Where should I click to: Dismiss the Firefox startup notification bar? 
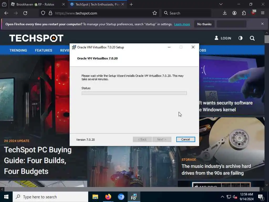(x=262, y=24)
